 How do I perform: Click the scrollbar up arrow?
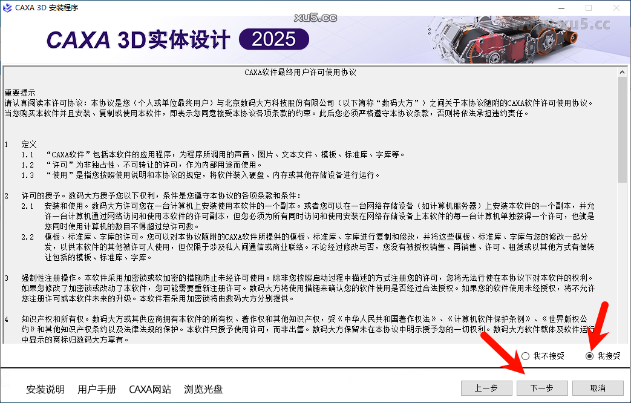[x=622, y=70]
